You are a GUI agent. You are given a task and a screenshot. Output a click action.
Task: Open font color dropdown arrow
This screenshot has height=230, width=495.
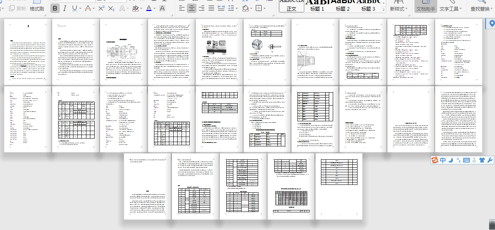(x=154, y=8)
